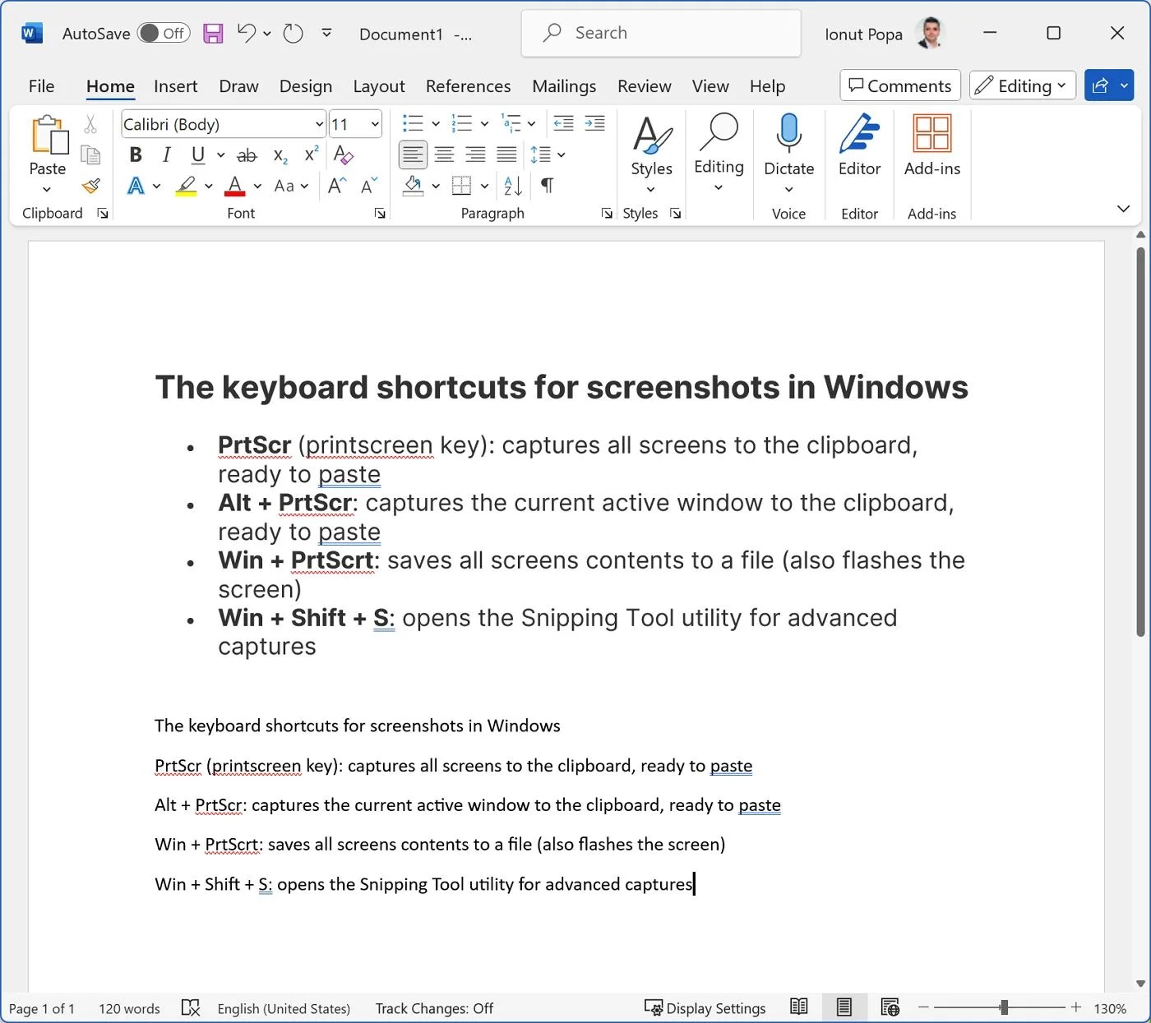Open the Styles gallery
This screenshot has height=1023, width=1151.
[x=650, y=152]
